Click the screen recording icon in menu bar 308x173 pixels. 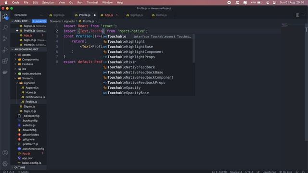[229, 2]
